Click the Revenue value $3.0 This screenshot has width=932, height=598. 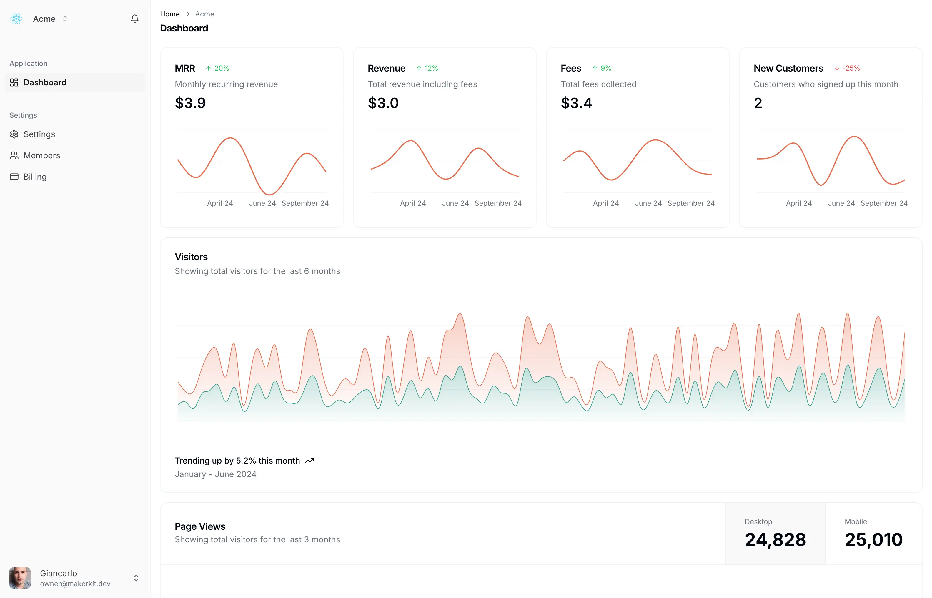[383, 103]
